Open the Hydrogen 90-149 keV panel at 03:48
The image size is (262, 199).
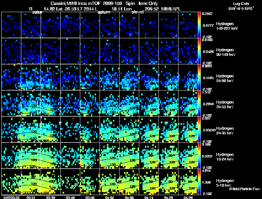(70, 51)
